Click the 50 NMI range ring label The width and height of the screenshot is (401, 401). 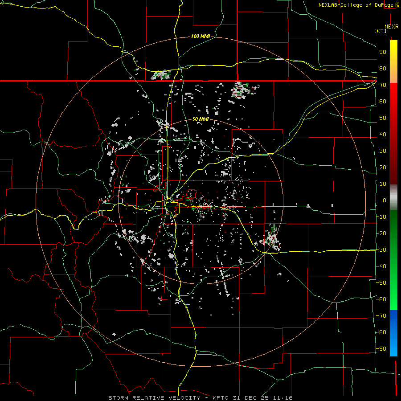pos(200,119)
